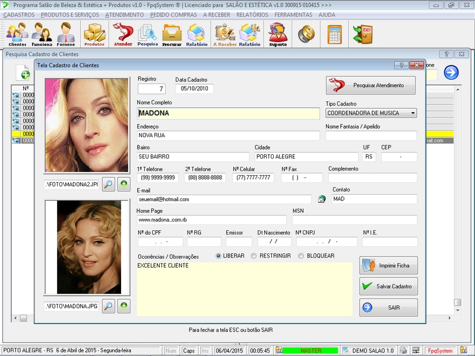Screen dimensions: 475x356
Task: Expand the Tipo Cadastro dropdown
Action: click(x=413, y=113)
